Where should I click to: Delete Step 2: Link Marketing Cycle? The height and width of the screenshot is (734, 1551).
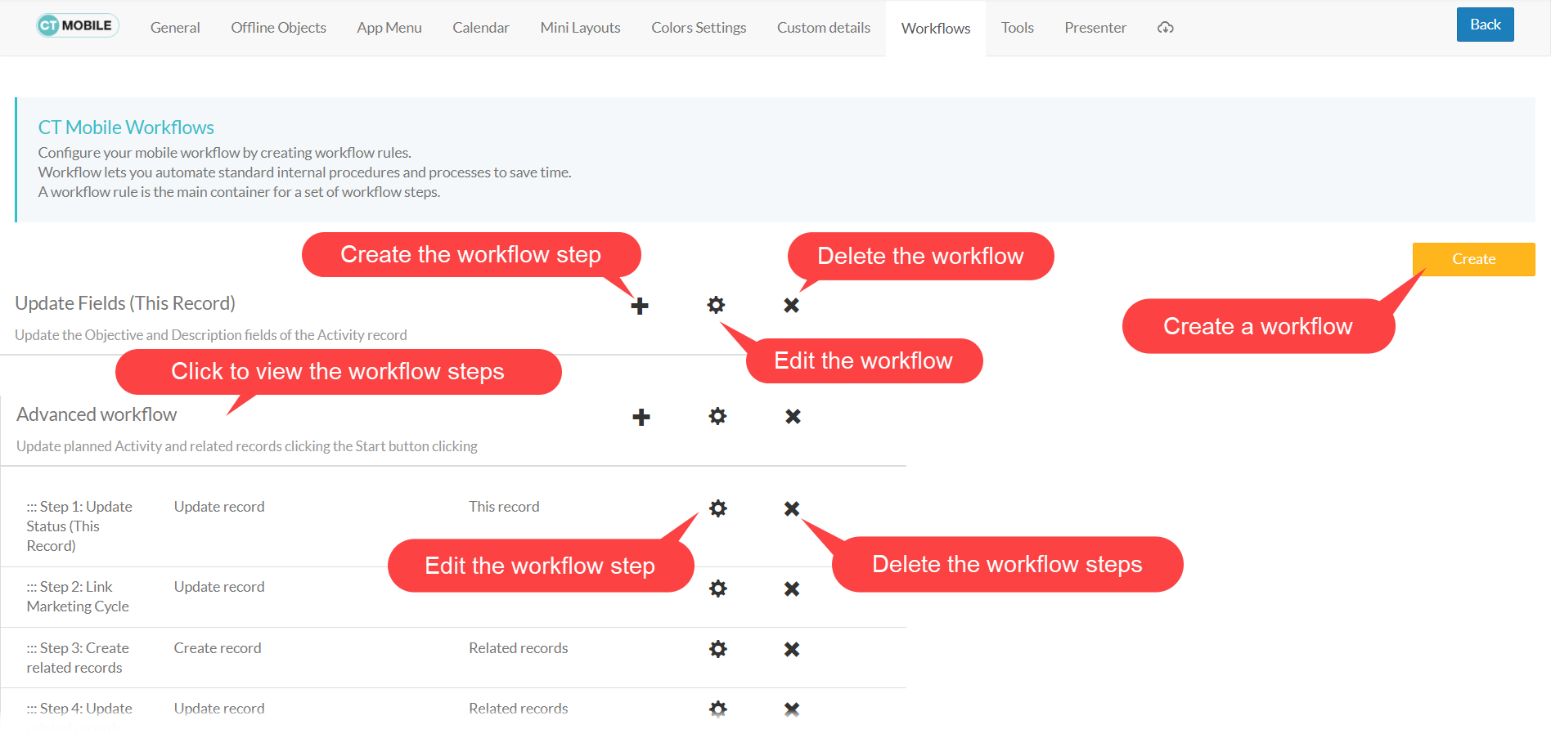792,589
